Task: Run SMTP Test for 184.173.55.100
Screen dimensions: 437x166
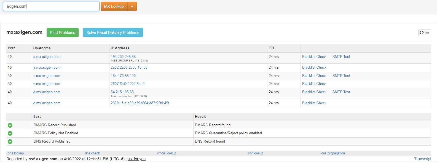Action: coord(341,76)
